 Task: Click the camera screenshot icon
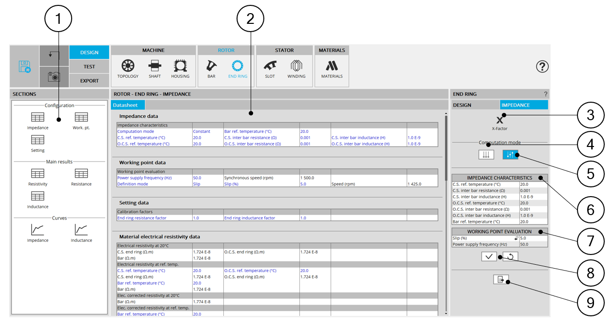click(x=54, y=76)
